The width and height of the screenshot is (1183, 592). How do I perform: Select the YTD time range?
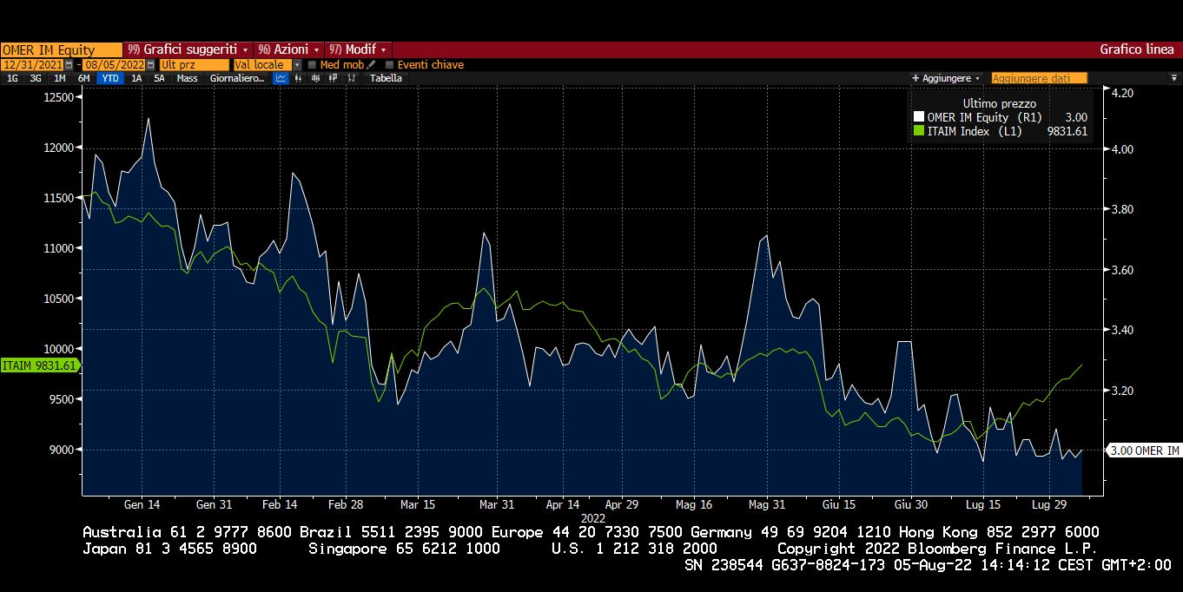point(110,78)
